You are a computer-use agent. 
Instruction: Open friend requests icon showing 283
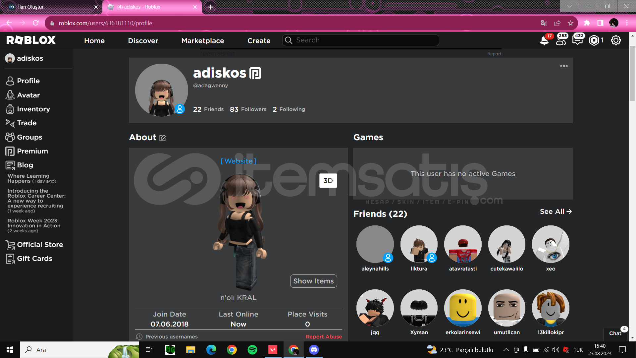(561, 41)
